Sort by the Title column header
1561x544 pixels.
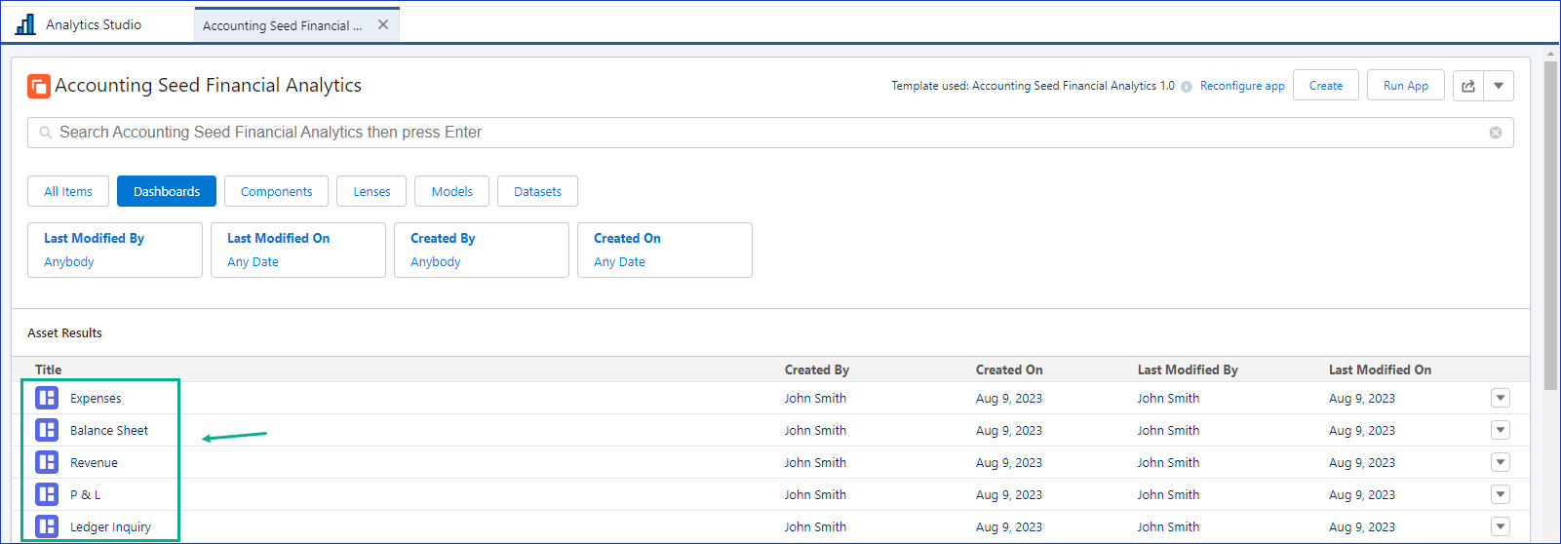tap(48, 369)
